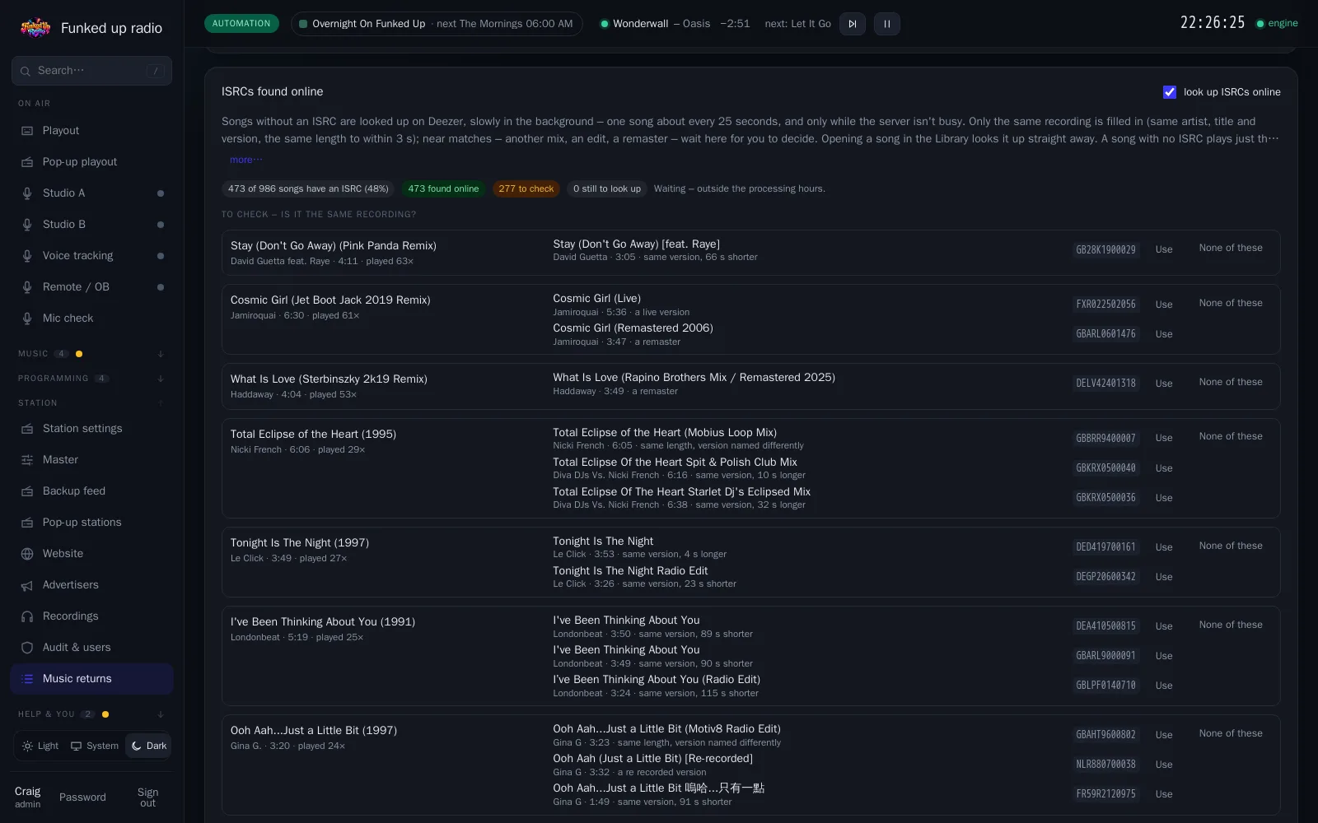Open Backup feed page
The height and width of the screenshot is (823, 1318).
[91, 491]
